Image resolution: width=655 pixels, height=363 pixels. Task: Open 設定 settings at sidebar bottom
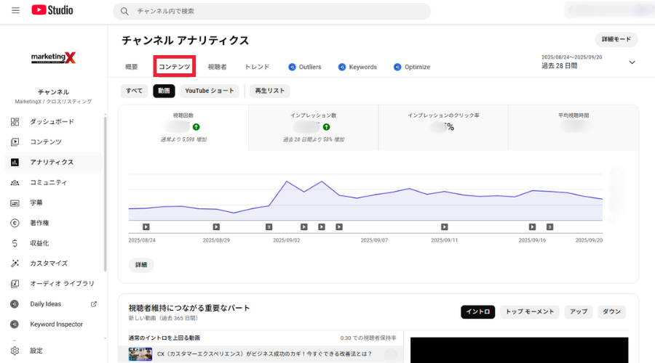pos(36,351)
